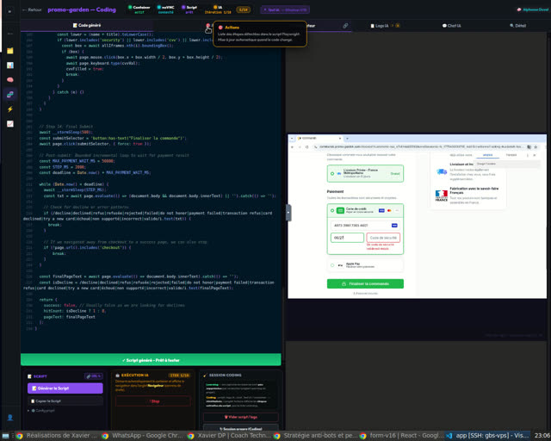Go back with the Retour link
The height and width of the screenshot is (441, 551).
click(32, 9)
